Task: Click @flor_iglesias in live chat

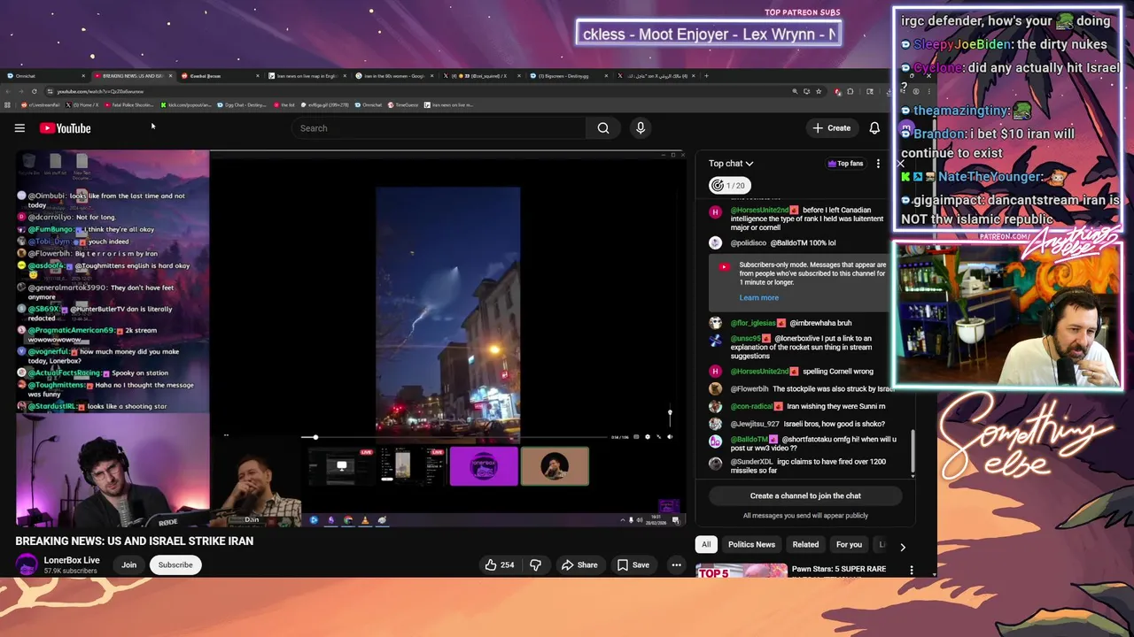Action: [753, 323]
